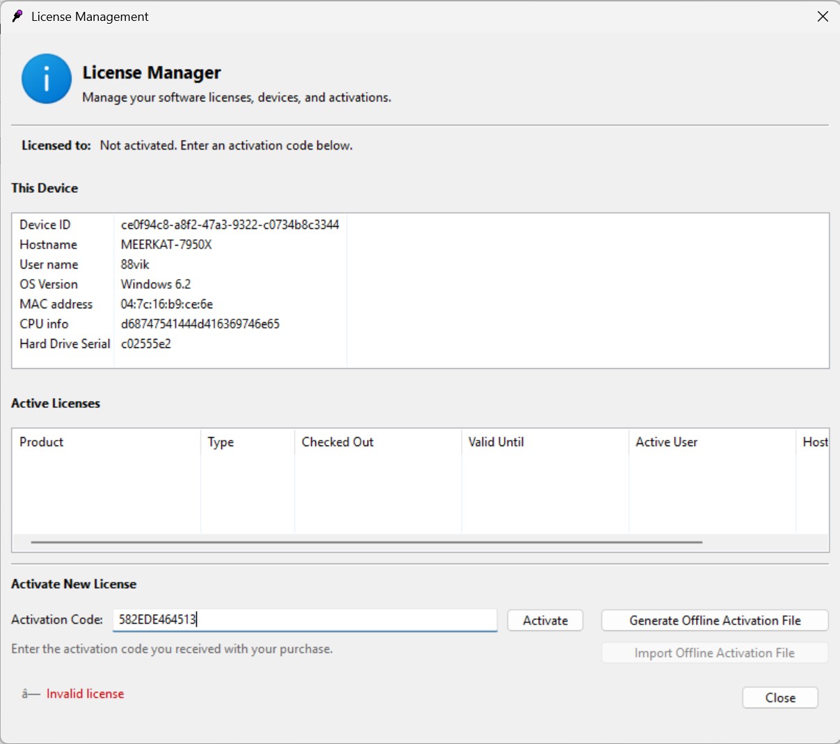
Task: Click the Checked Out column header
Action: coord(378,442)
